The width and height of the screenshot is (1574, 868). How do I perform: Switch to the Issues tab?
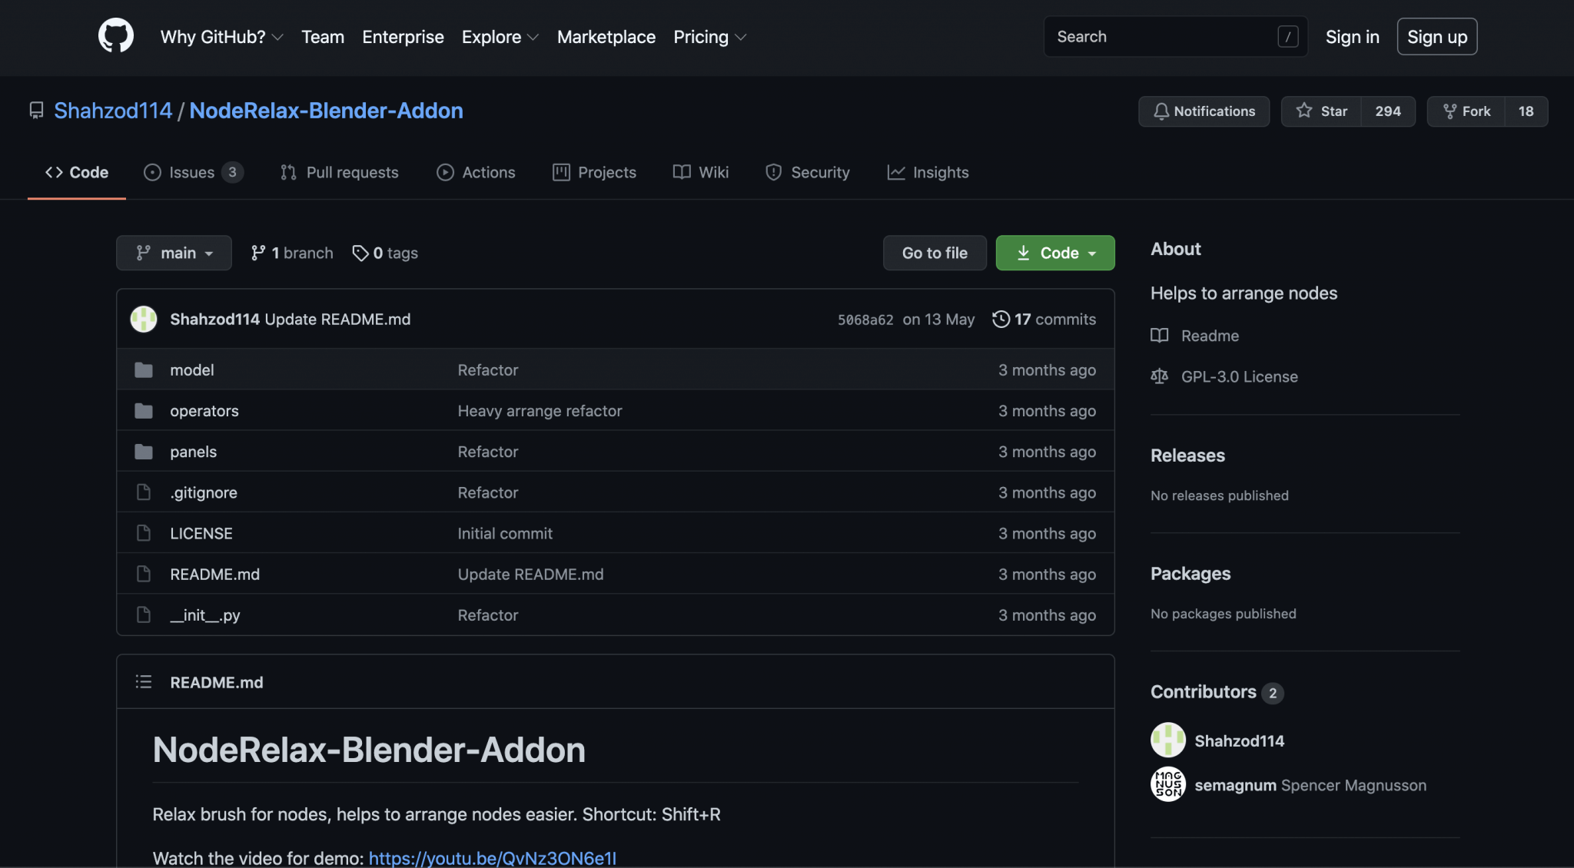coord(192,173)
